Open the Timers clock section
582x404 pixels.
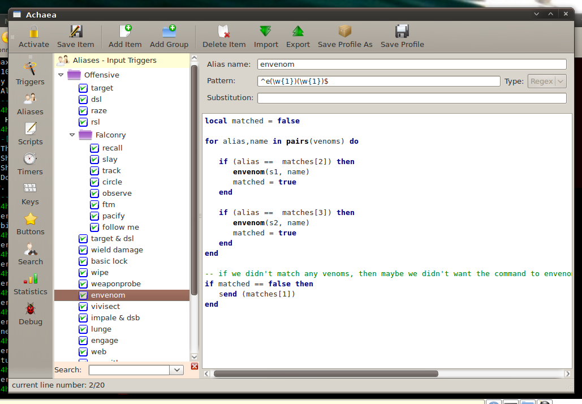point(30,165)
